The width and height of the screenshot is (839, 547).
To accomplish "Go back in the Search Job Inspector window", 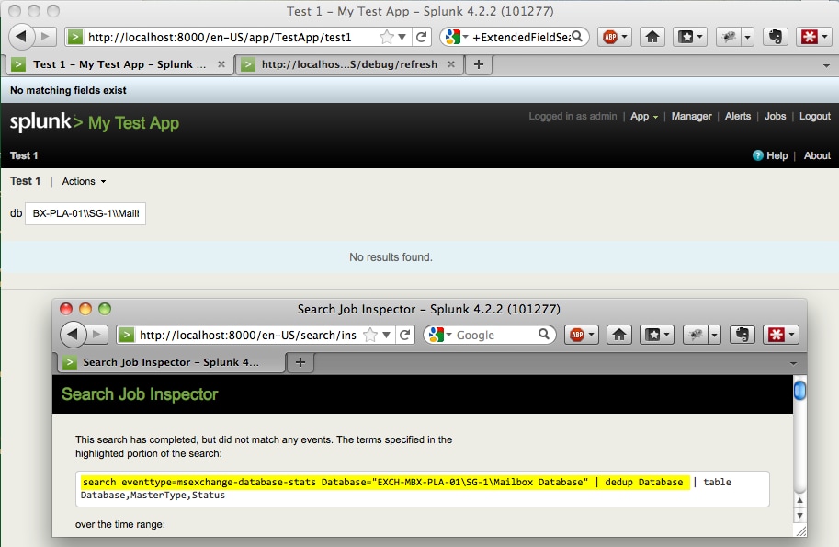I will (x=74, y=335).
